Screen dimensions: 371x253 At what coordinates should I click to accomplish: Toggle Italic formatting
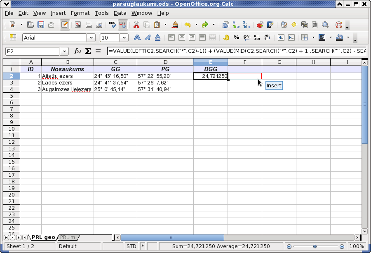[148, 37]
